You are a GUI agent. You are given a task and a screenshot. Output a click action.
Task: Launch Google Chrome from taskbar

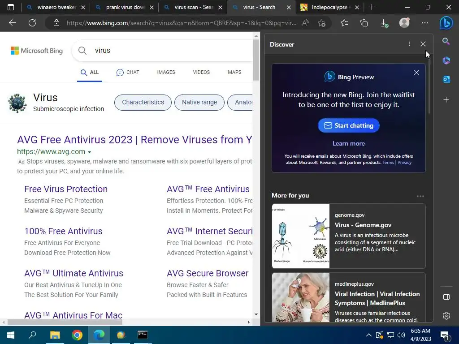(x=77, y=335)
